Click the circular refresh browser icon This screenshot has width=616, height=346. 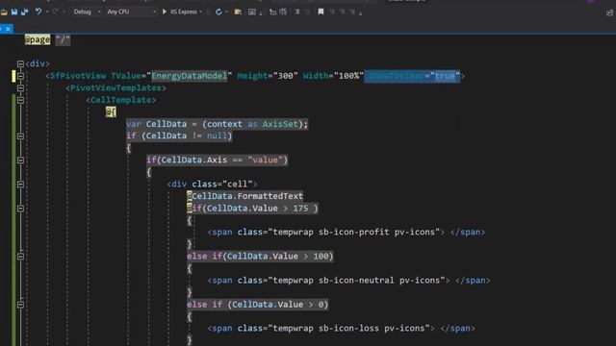tap(218, 12)
